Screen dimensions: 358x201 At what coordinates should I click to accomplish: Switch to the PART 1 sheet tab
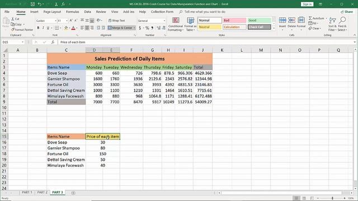point(27,192)
